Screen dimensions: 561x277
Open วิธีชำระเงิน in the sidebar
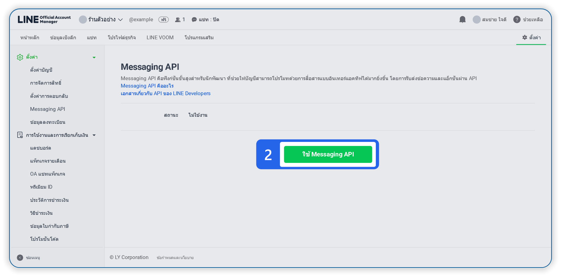[41, 213]
